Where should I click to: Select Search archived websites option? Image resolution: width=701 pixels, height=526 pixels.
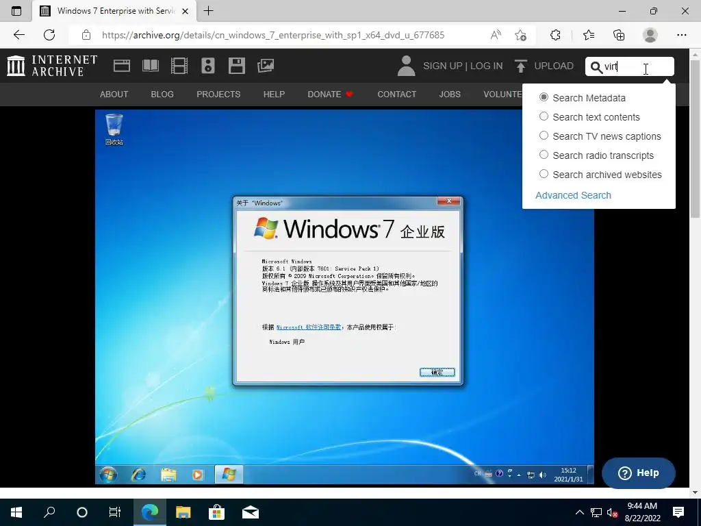click(x=544, y=173)
